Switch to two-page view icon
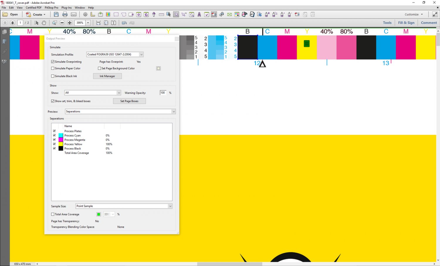 (114, 23)
